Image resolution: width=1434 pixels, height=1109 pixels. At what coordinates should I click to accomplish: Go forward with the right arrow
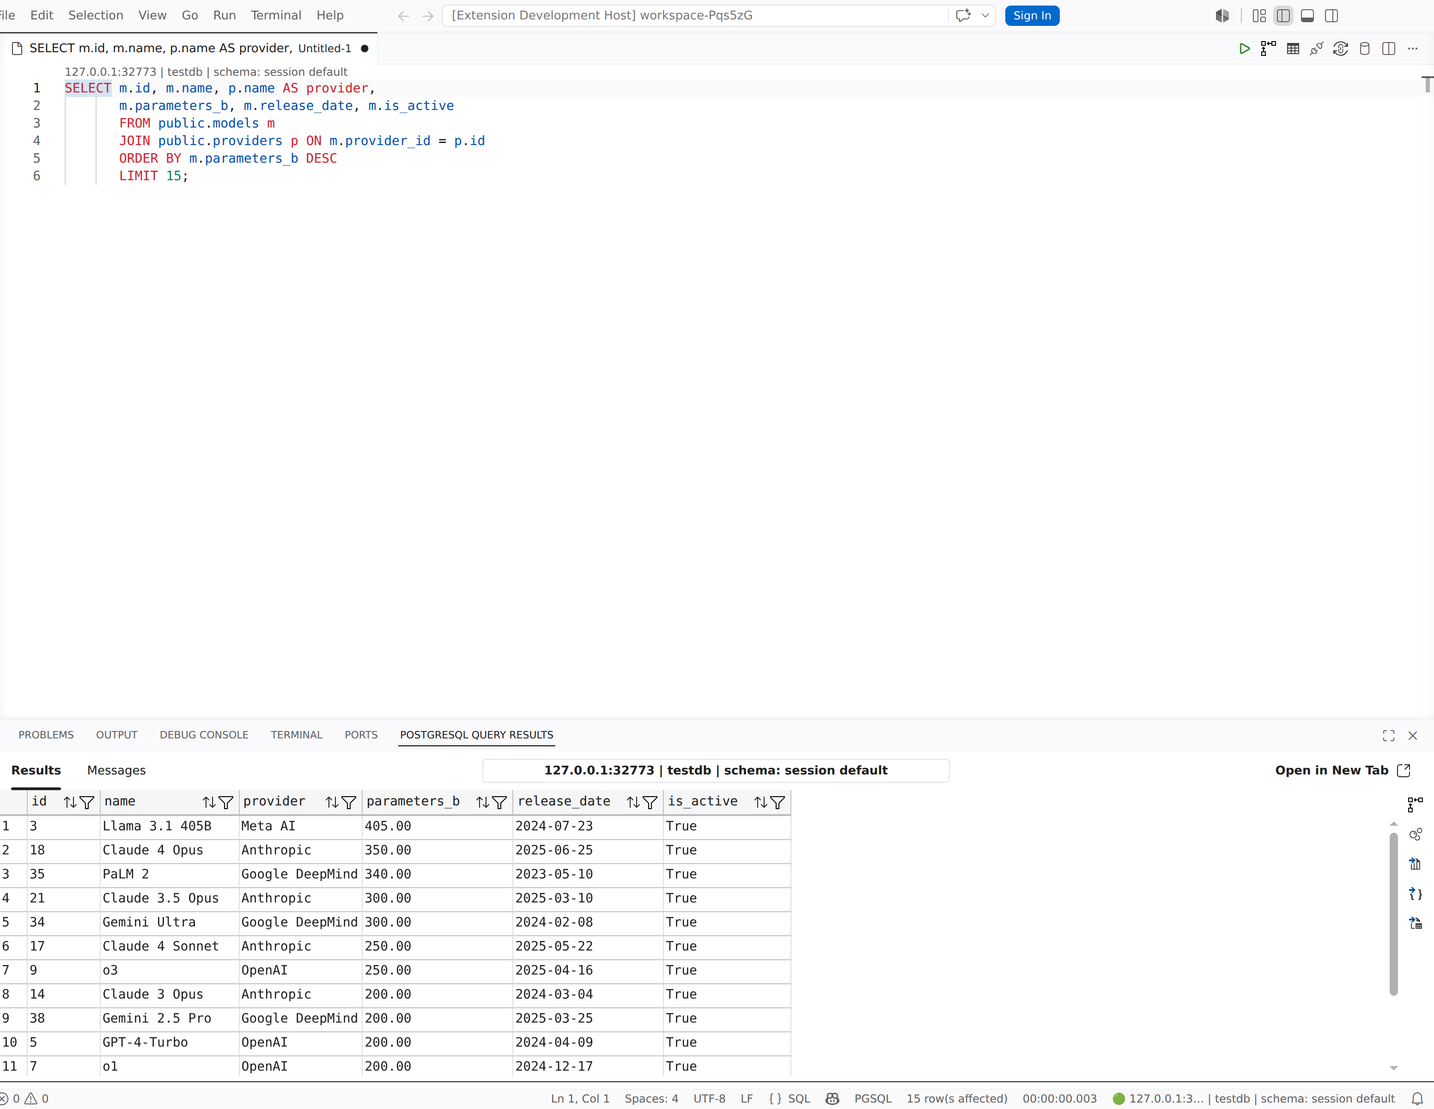428,16
